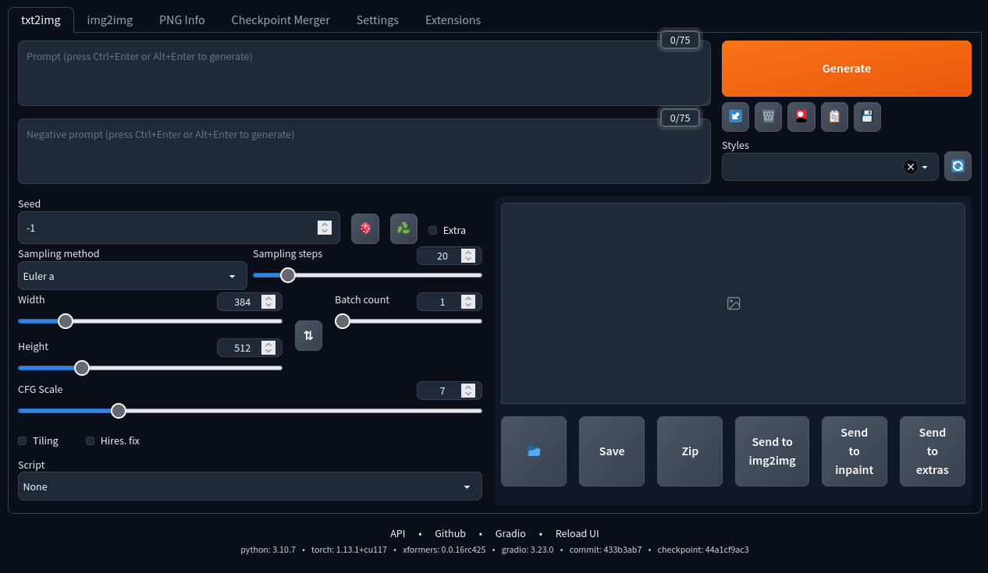Click the Height slider handle
Viewport: 988px width, 573px height.
click(x=82, y=367)
